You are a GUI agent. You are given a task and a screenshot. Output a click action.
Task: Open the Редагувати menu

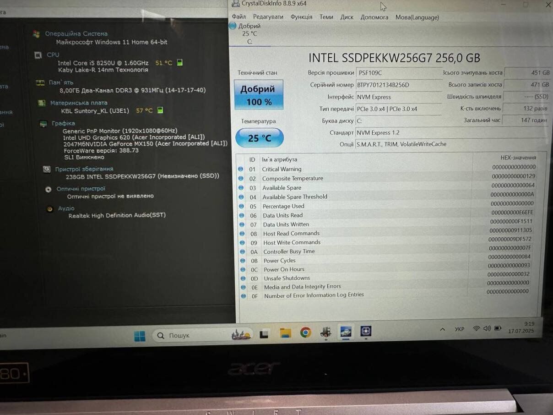click(268, 17)
